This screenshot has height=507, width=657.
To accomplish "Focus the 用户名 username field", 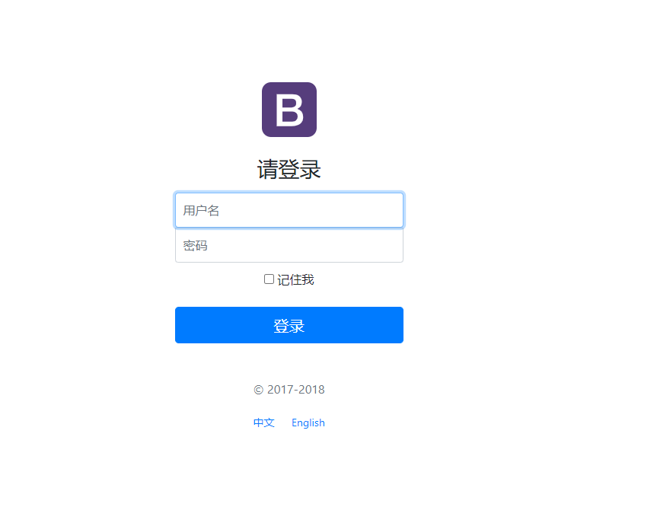I will click(x=289, y=210).
